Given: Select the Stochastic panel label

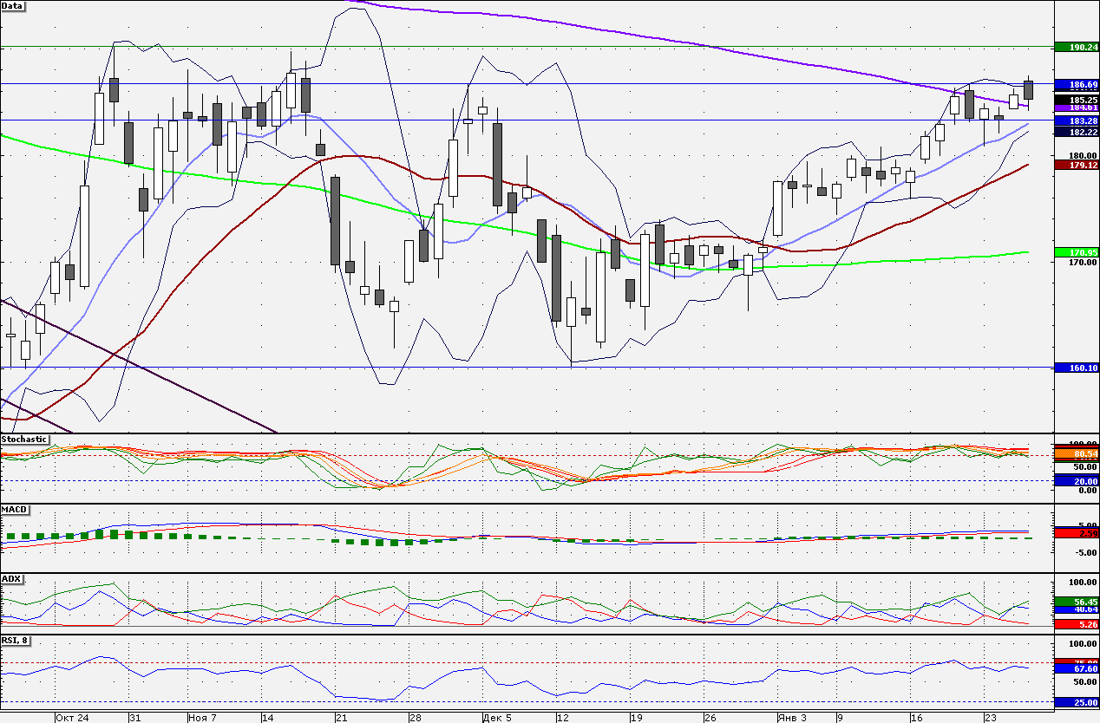Looking at the screenshot, I should tap(24, 439).
